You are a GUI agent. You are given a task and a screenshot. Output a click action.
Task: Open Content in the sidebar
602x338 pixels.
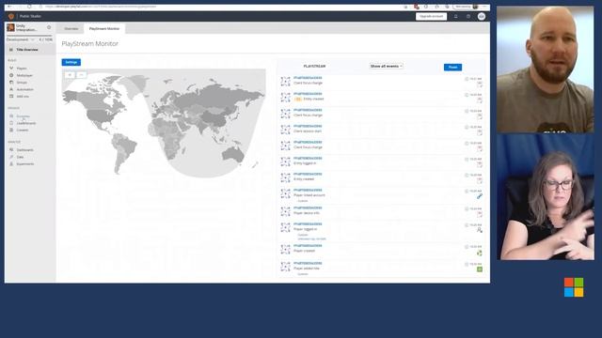[x=23, y=130]
